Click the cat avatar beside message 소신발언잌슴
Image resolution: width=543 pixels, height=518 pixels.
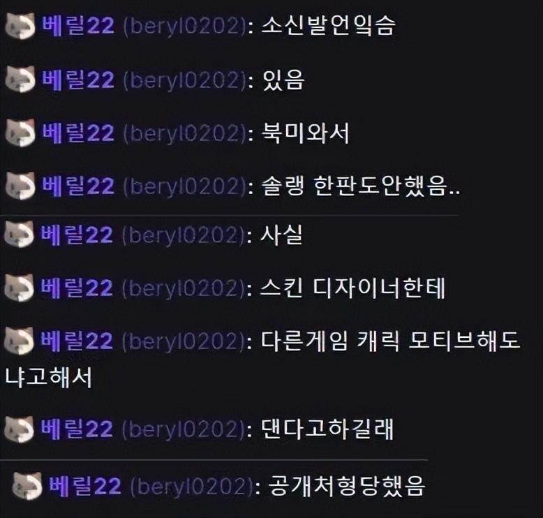click(x=20, y=25)
